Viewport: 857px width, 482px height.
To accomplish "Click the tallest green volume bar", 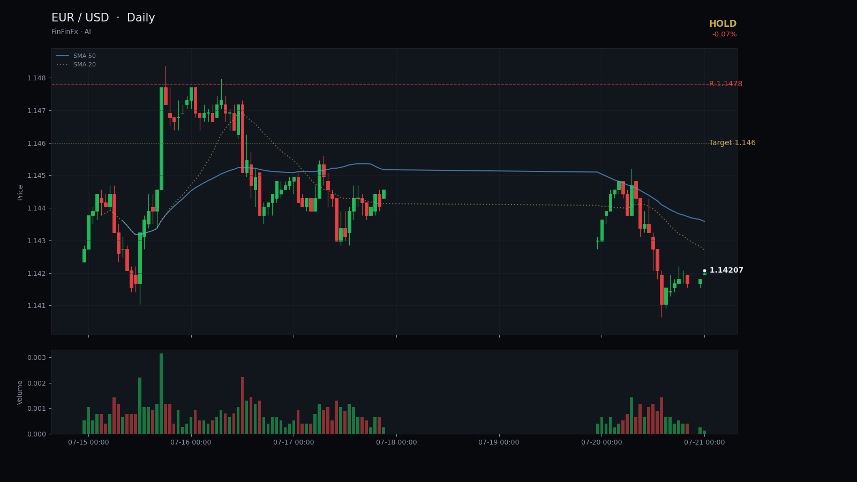I will [x=161, y=394].
